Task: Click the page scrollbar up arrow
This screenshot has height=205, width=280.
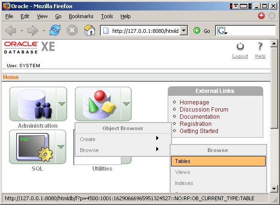Action: (274, 43)
